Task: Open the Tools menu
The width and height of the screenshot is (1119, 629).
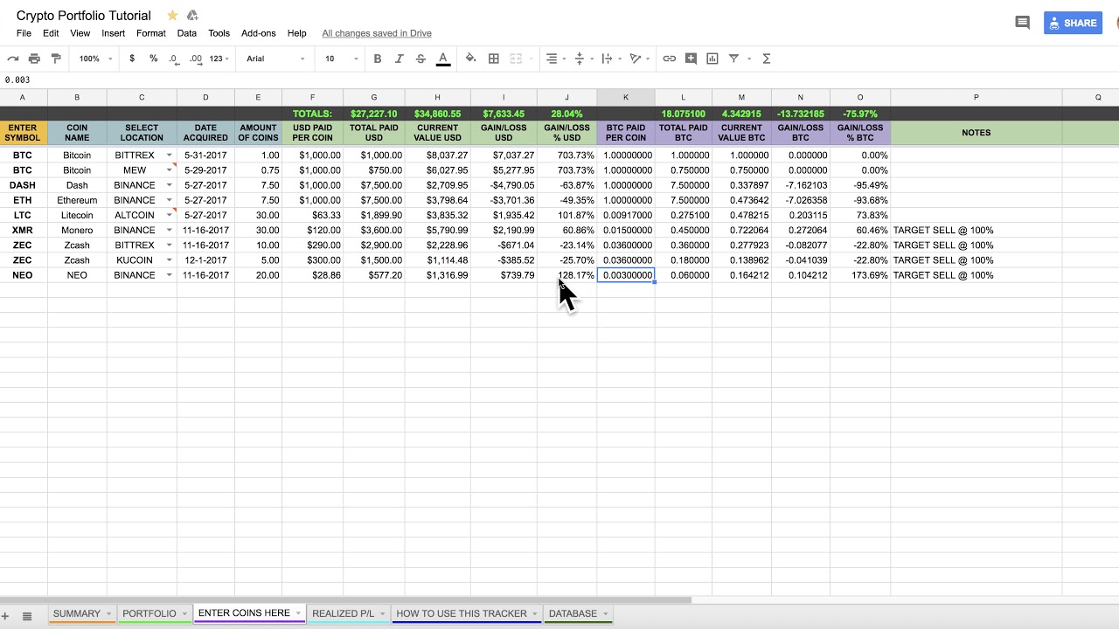Action: (x=219, y=33)
